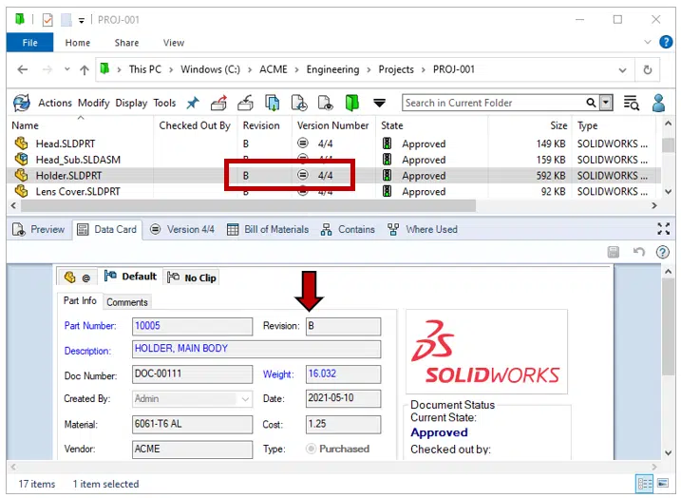Click the Search in Current Folder box
Image resolution: width=681 pixels, height=498 pixels.
click(493, 103)
